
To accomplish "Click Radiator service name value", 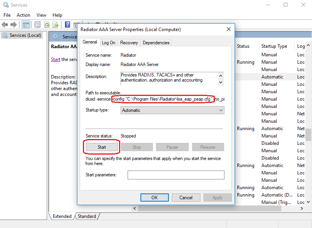I will [x=128, y=55].
